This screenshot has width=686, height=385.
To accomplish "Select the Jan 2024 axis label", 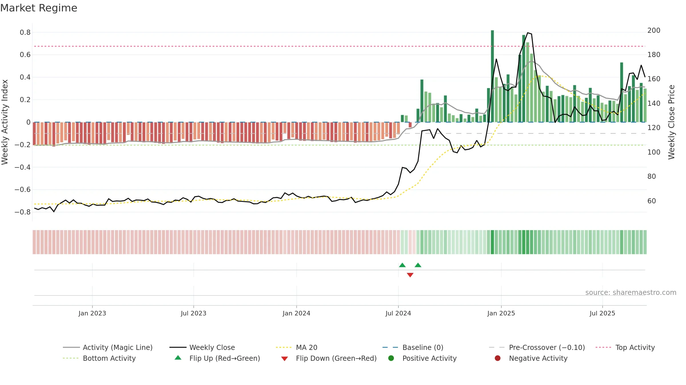I will click(296, 313).
